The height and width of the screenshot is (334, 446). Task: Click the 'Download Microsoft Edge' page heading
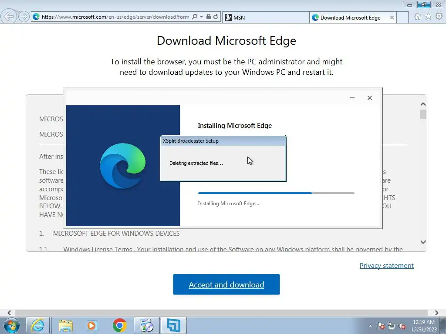(x=226, y=40)
